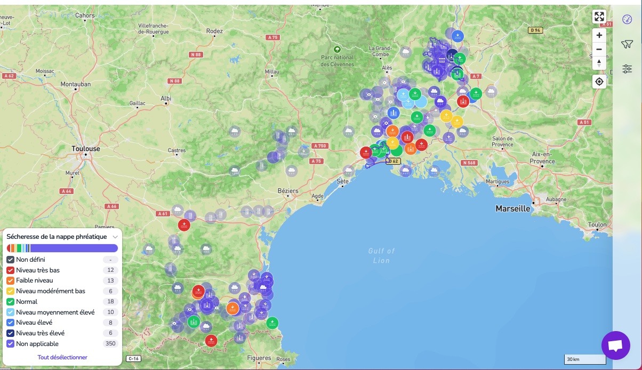
Task: Click the green segment of the legend bar
Action: pyautogui.click(x=19, y=248)
